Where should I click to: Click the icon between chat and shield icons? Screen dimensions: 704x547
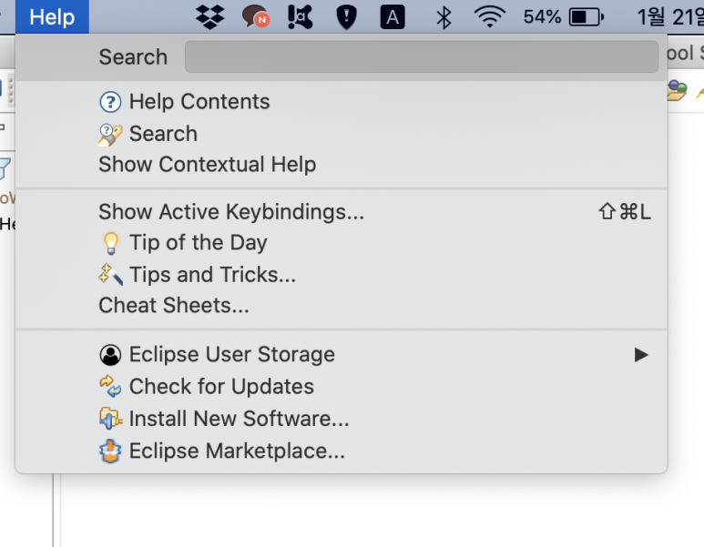coord(300,17)
